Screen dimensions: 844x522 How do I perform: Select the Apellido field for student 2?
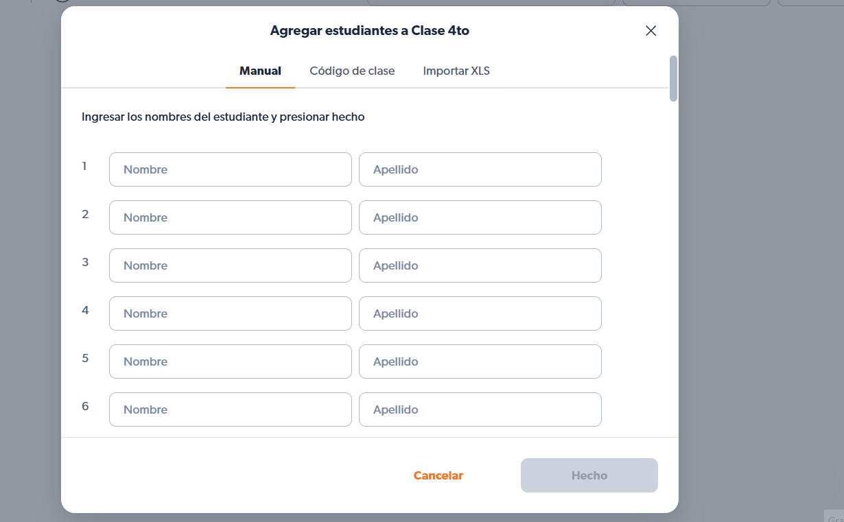tap(480, 217)
